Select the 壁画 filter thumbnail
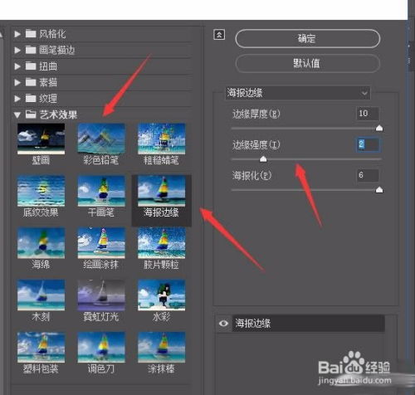The width and height of the screenshot is (415, 395). (41, 139)
